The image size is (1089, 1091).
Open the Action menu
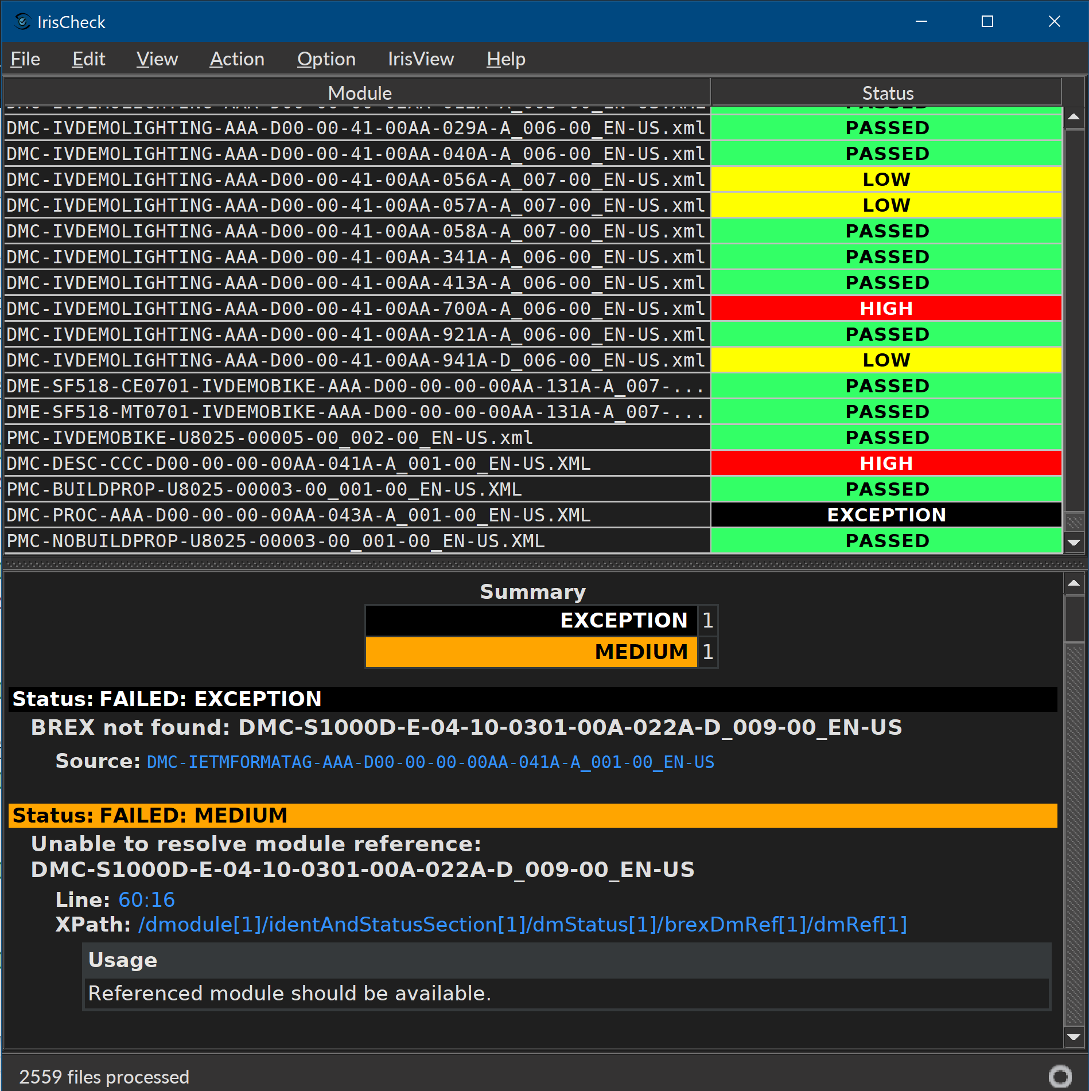click(x=237, y=59)
